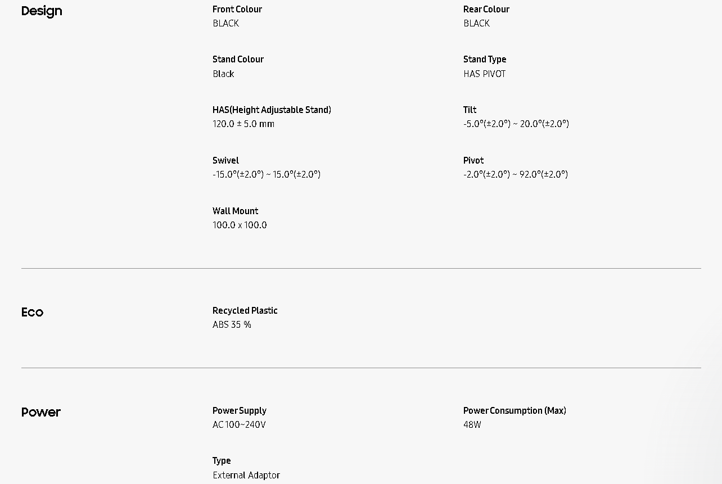Select the 120.0 ± 5.0 mm value
The width and height of the screenshot is (722, 484).
pyautogui.click(x=243, y=124)
